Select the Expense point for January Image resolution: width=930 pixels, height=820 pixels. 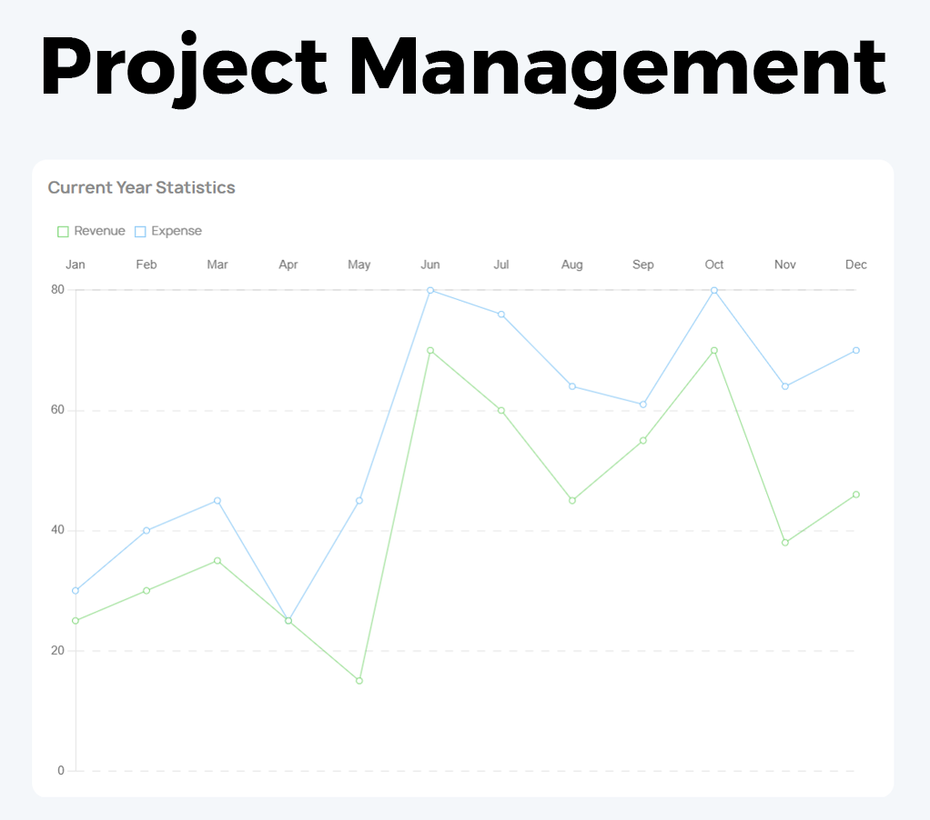[x=76, y=591]
